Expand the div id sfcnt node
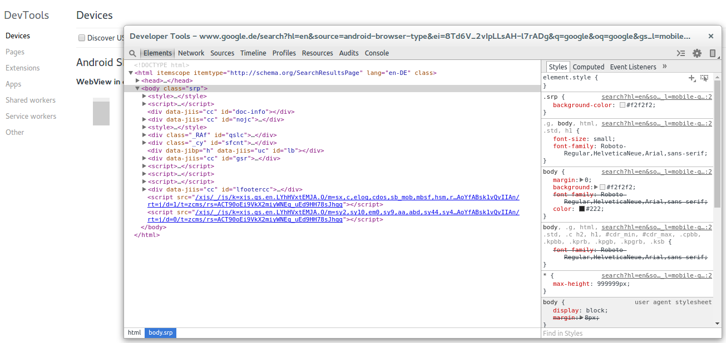 144,143
